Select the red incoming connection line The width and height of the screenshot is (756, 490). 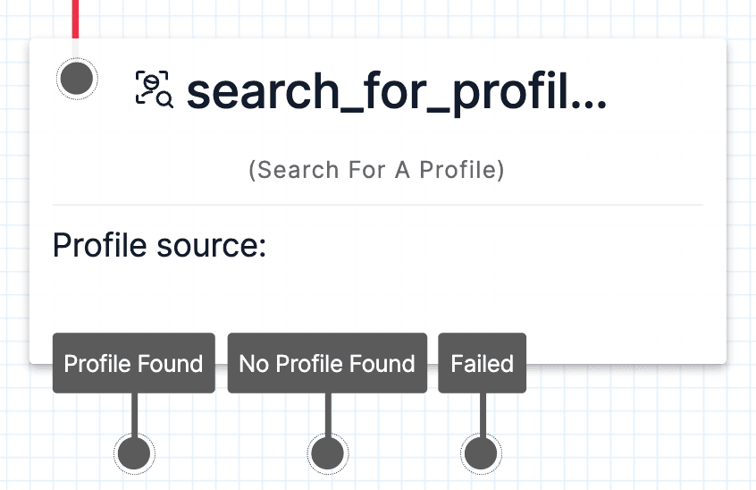(76, 18)
